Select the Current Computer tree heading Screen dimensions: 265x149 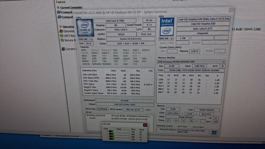pos(71,7)
